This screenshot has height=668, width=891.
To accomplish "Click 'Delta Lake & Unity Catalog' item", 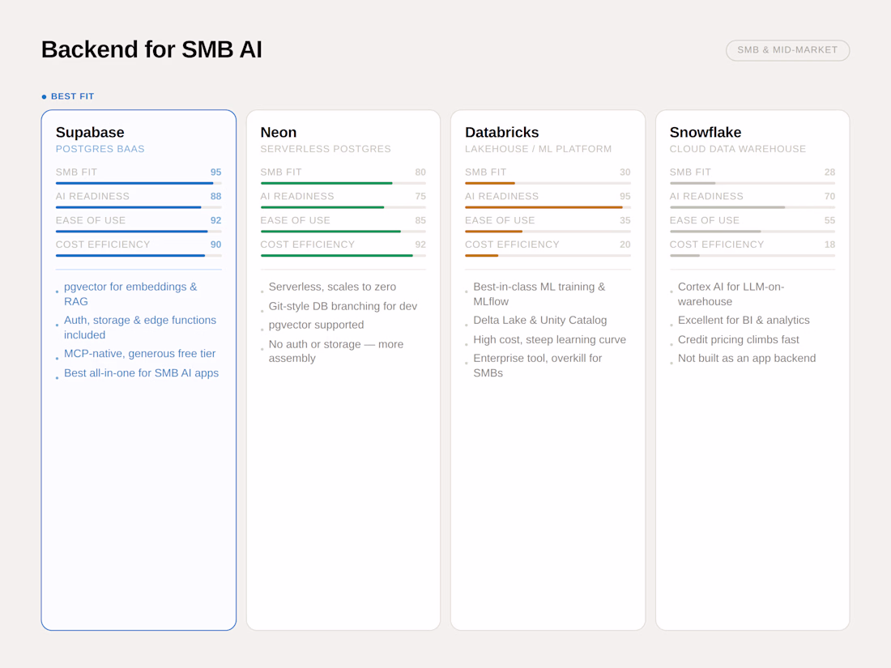I will [x=539, y=321].
